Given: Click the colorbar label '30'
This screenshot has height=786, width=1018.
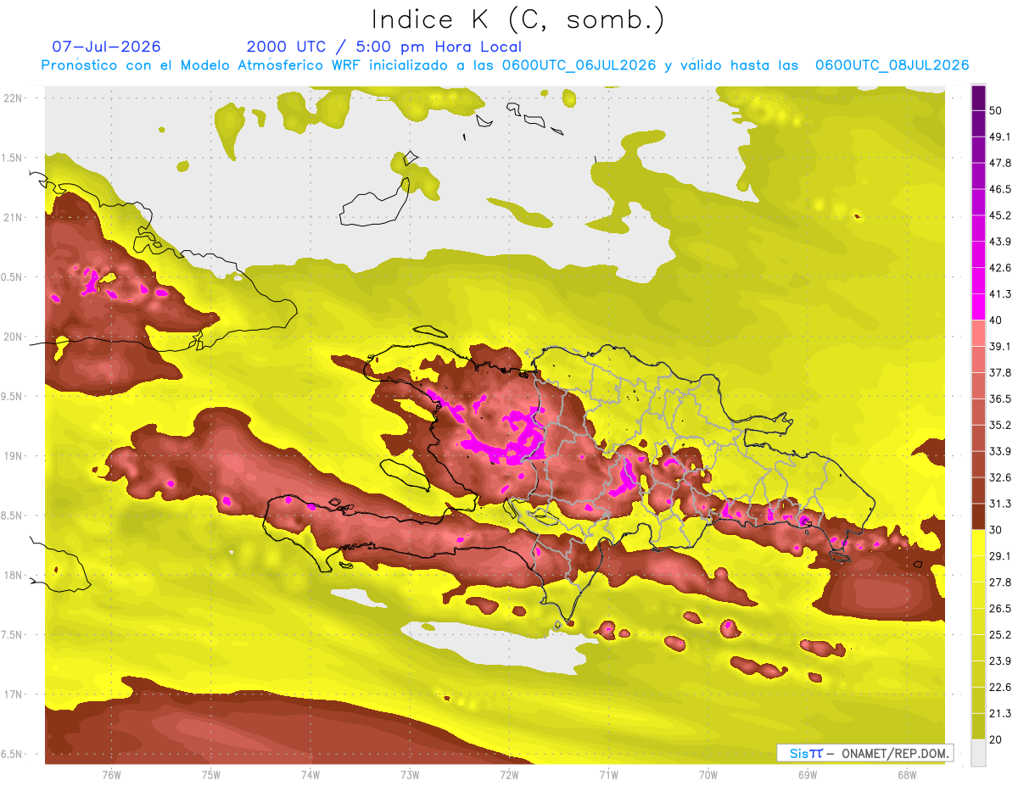Looking at the screenshot, I should [x=997, y=530].
